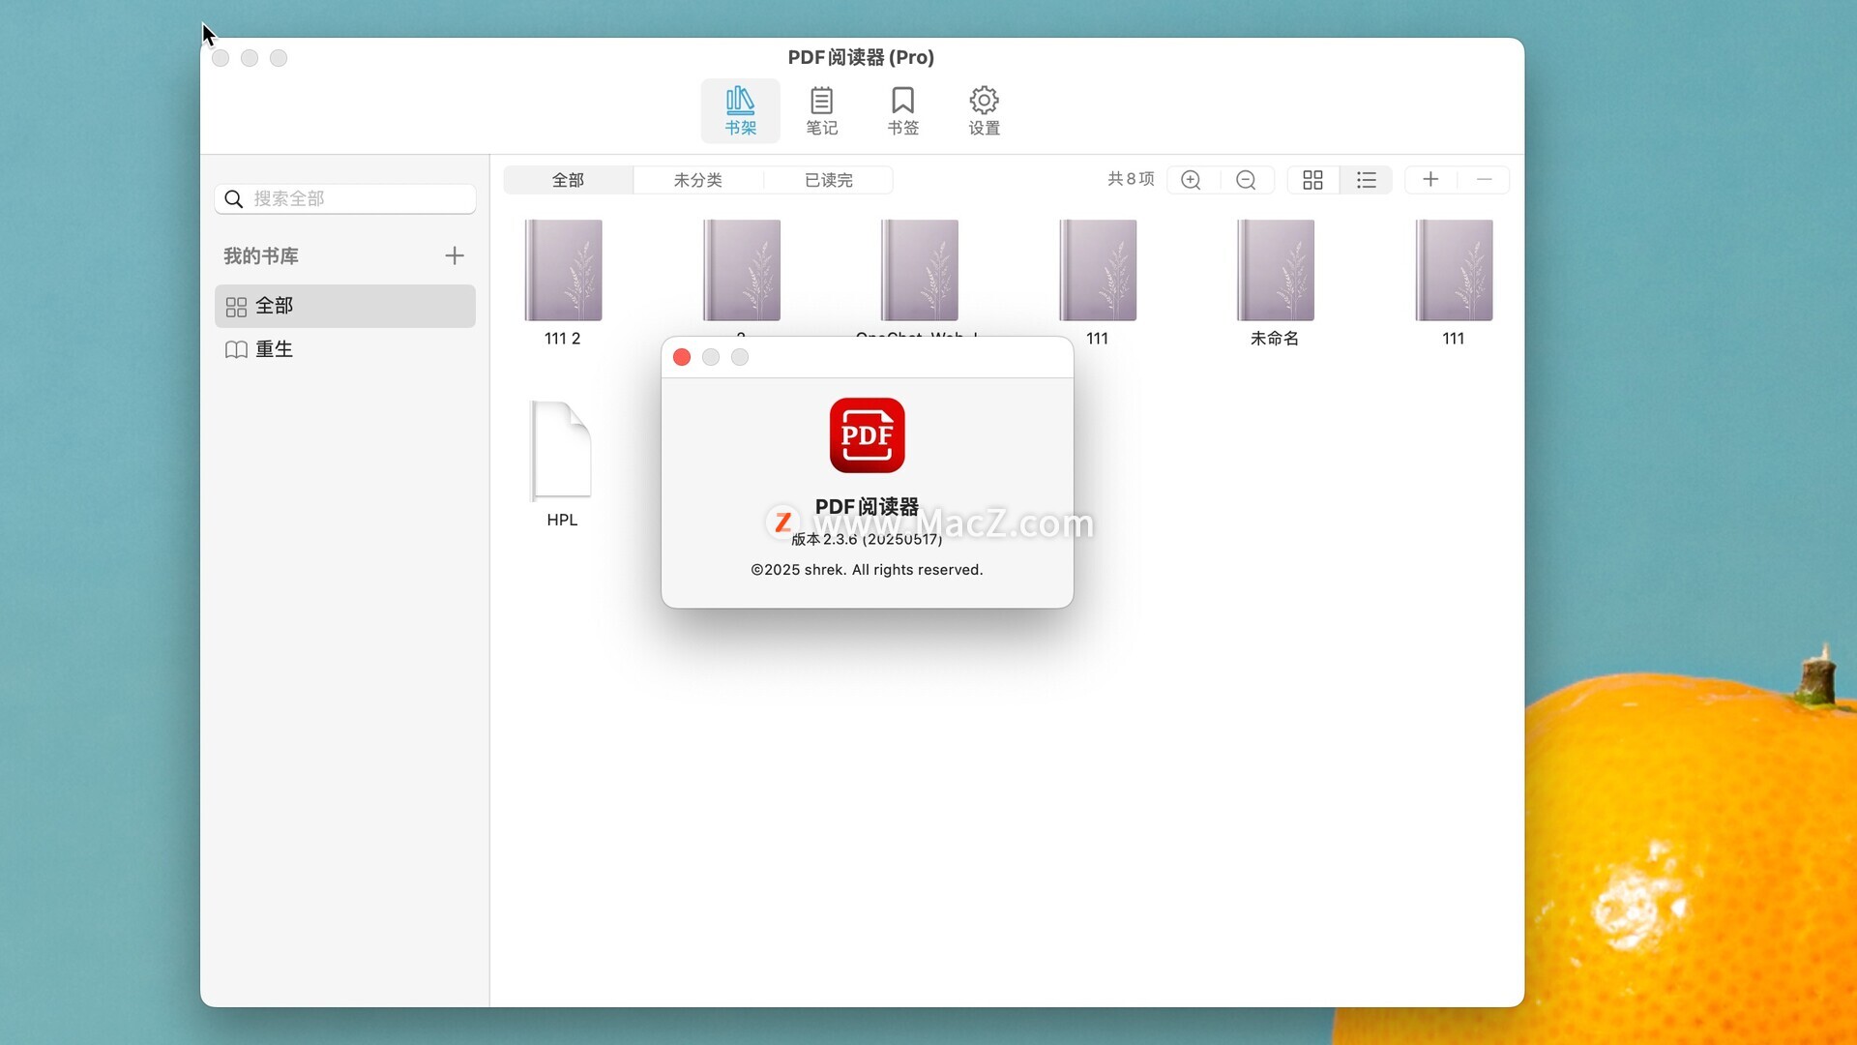Switch to list view layout
Image resolution: width=1857 pixels, height=1045 pixels.
[1366, 180]
